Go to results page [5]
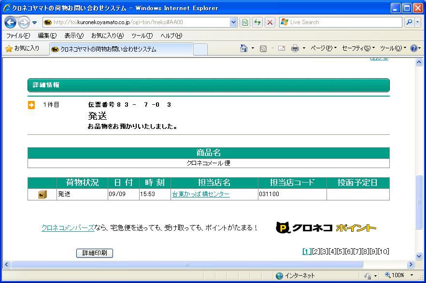The width and height of the screenshot is (426, 283). [341, 252]
